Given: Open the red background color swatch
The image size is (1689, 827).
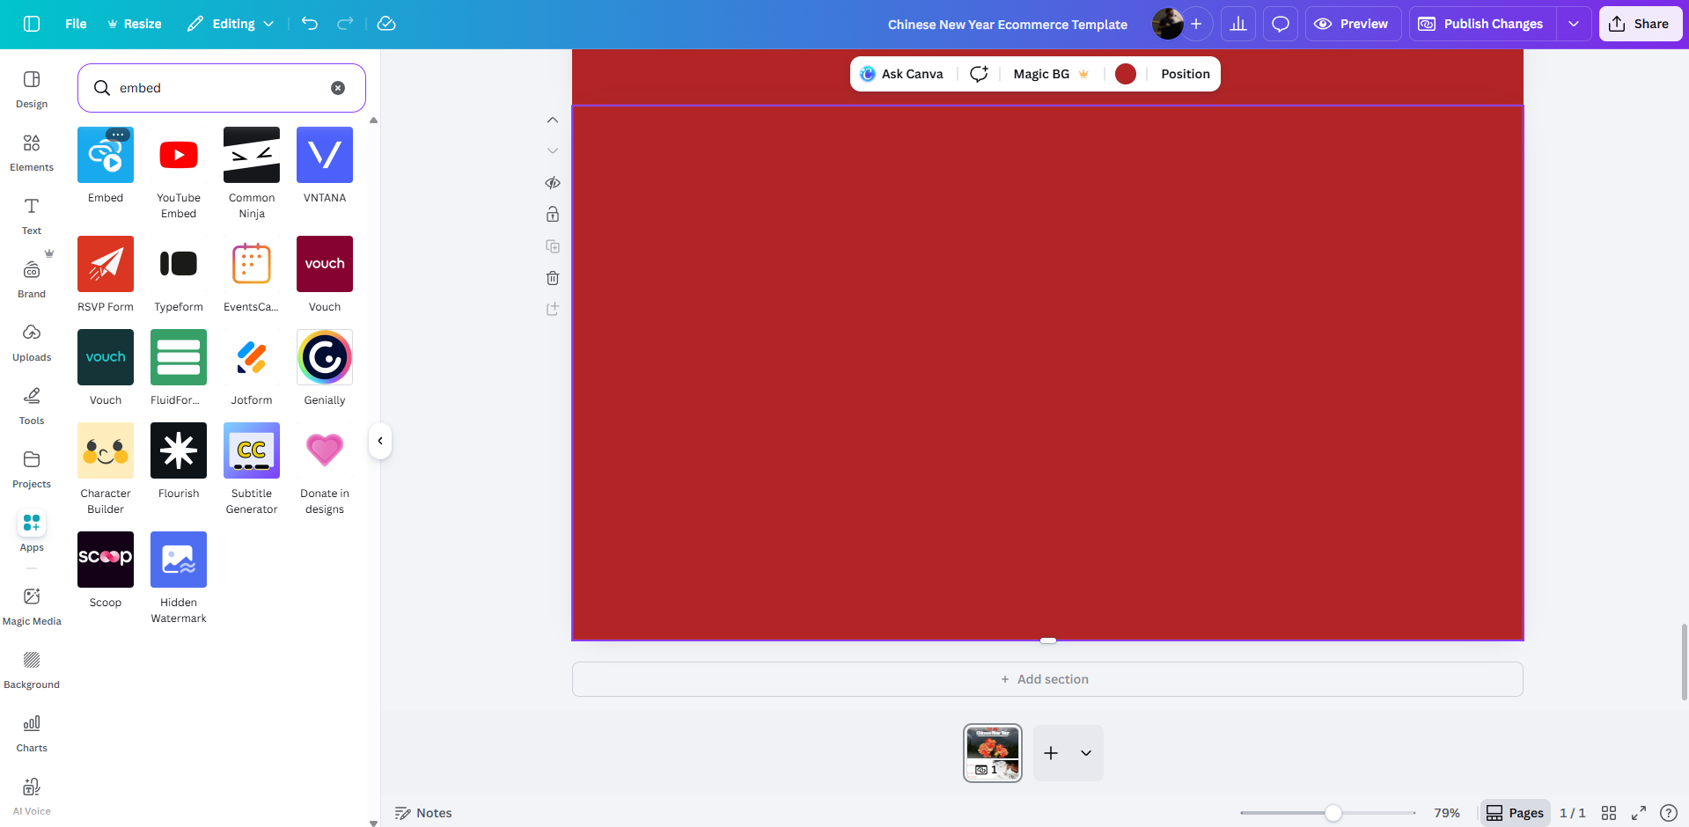Looking at the screenshot, I should (1125, 74).
